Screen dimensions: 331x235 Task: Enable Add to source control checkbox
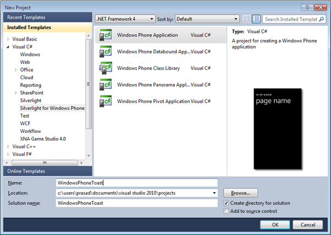pyautogui.click(x=226, y=211)
